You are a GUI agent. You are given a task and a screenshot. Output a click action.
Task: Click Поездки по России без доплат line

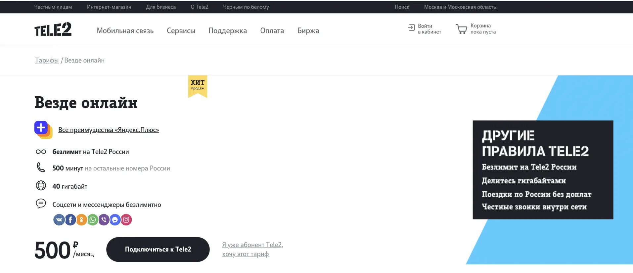536,194
